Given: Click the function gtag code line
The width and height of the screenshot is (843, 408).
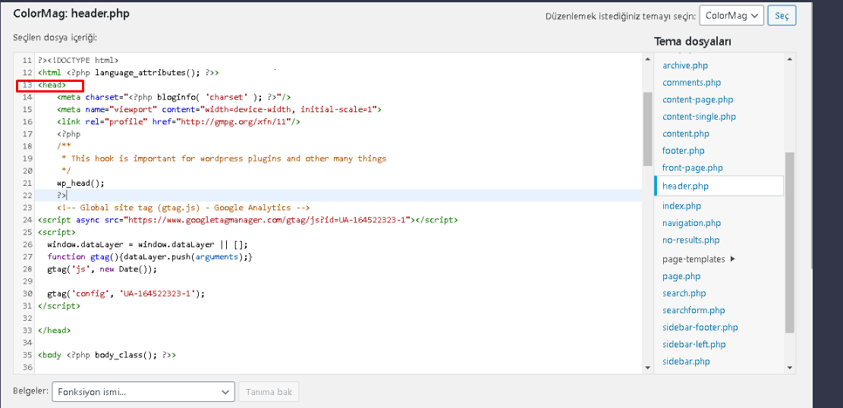Looking at the screenshot, I should tap(149, 257).
